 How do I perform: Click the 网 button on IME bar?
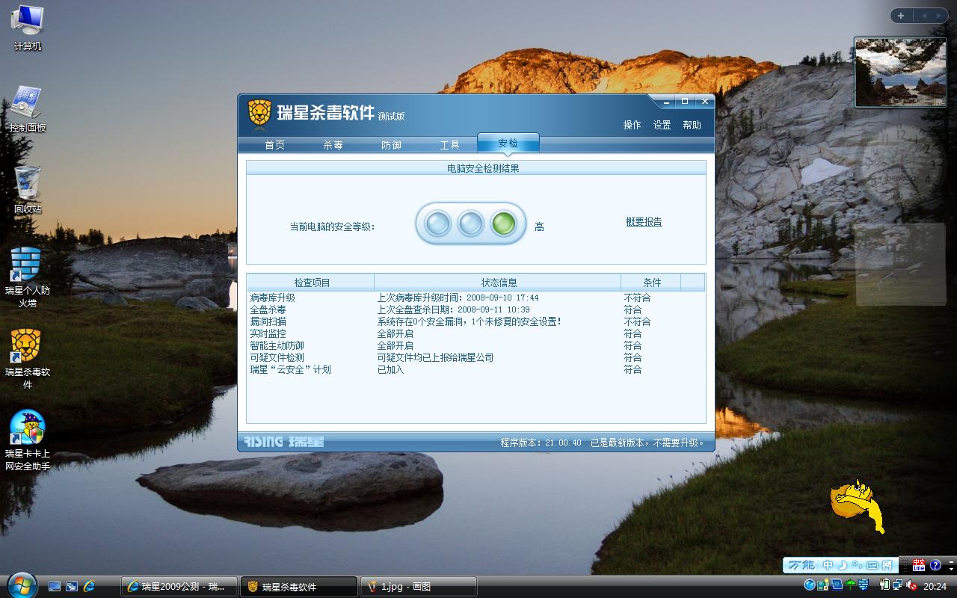[887, 565]
